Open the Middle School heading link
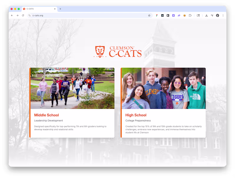235x178 pixels. pyautogui.click(x=46, y=115)
